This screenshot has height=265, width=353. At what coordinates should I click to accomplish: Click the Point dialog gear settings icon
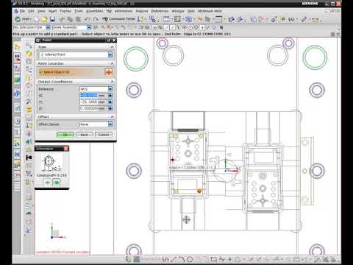[38, 40]
